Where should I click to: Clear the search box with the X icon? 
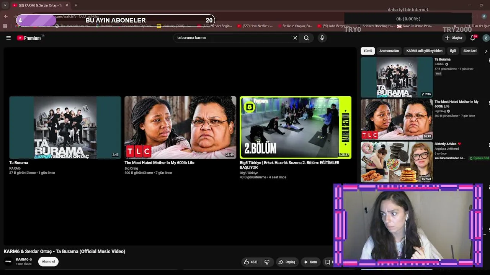pos(295,38)
